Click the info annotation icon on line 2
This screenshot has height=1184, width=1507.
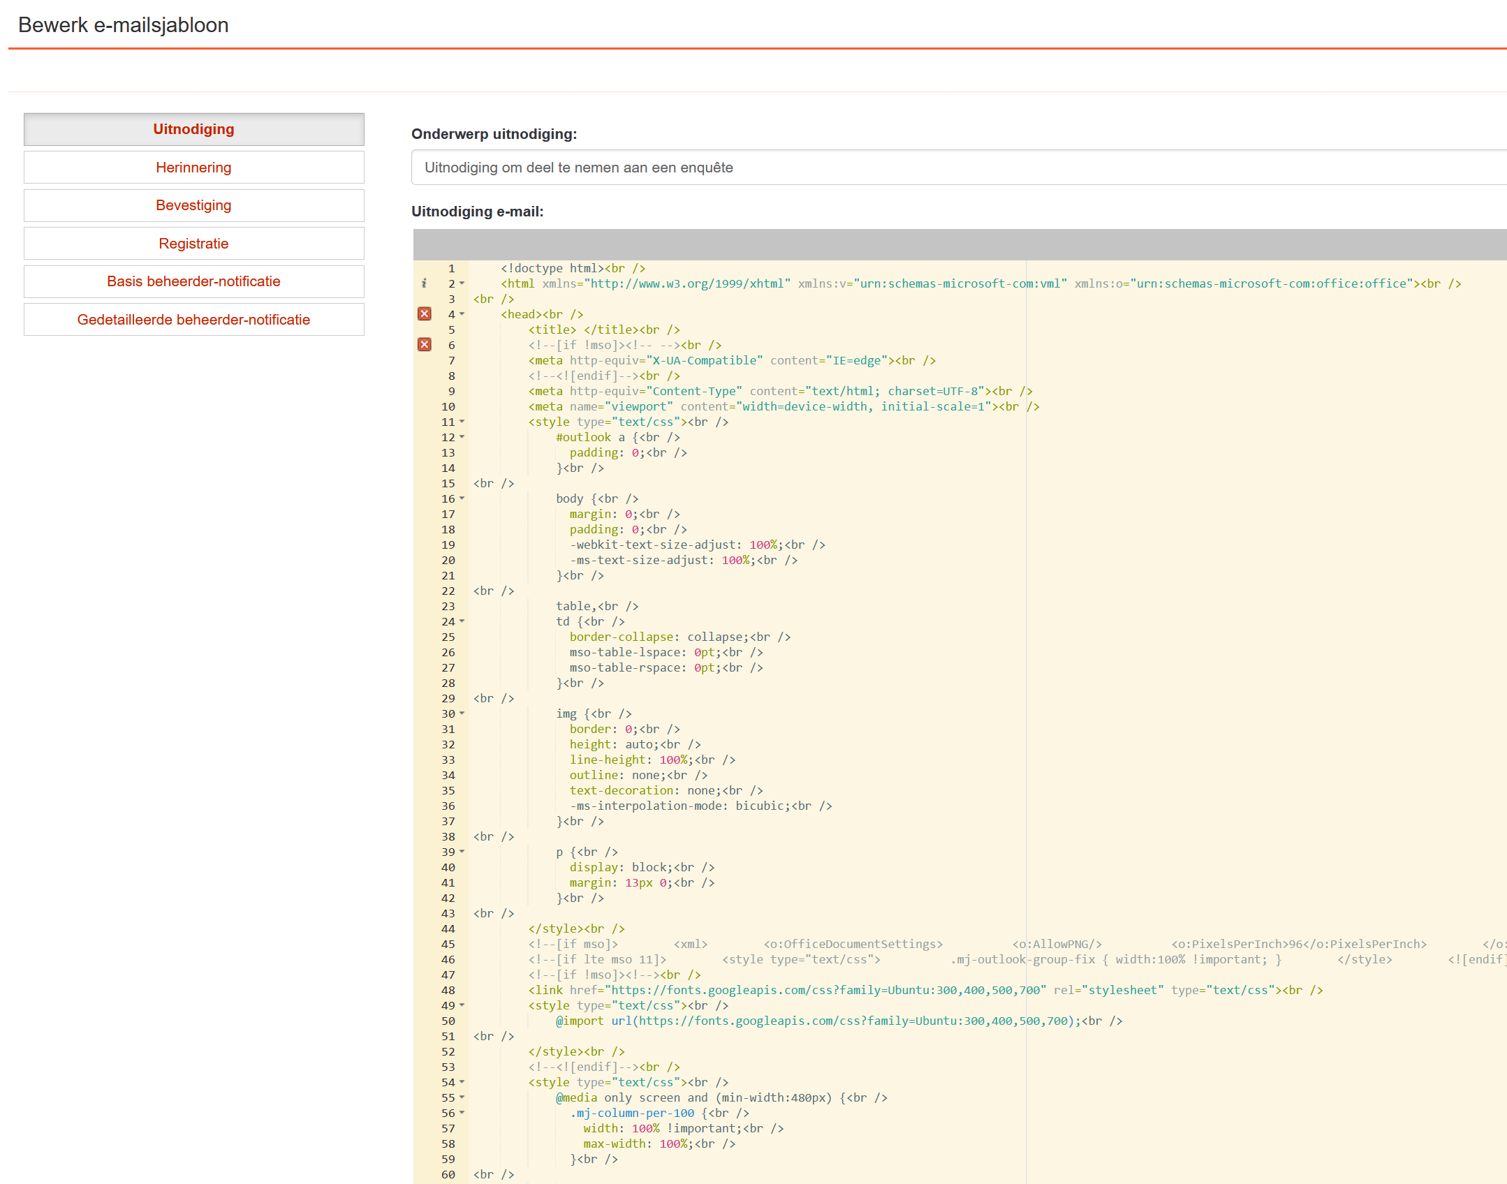coord(424,283)
